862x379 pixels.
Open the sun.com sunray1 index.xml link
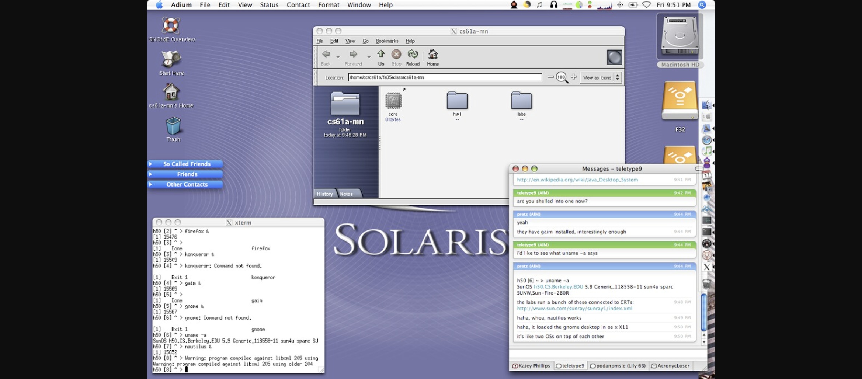(574, 309)
